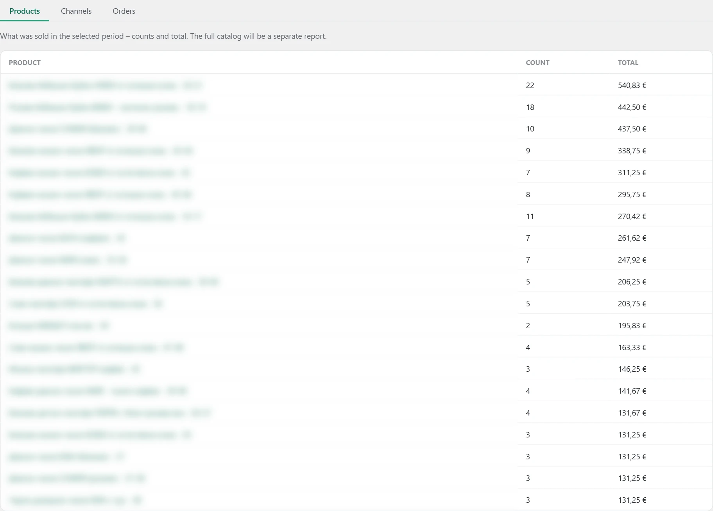Click the 295,75 € total value
Viewport: 713px width, 511px height.
click(632, 194)
